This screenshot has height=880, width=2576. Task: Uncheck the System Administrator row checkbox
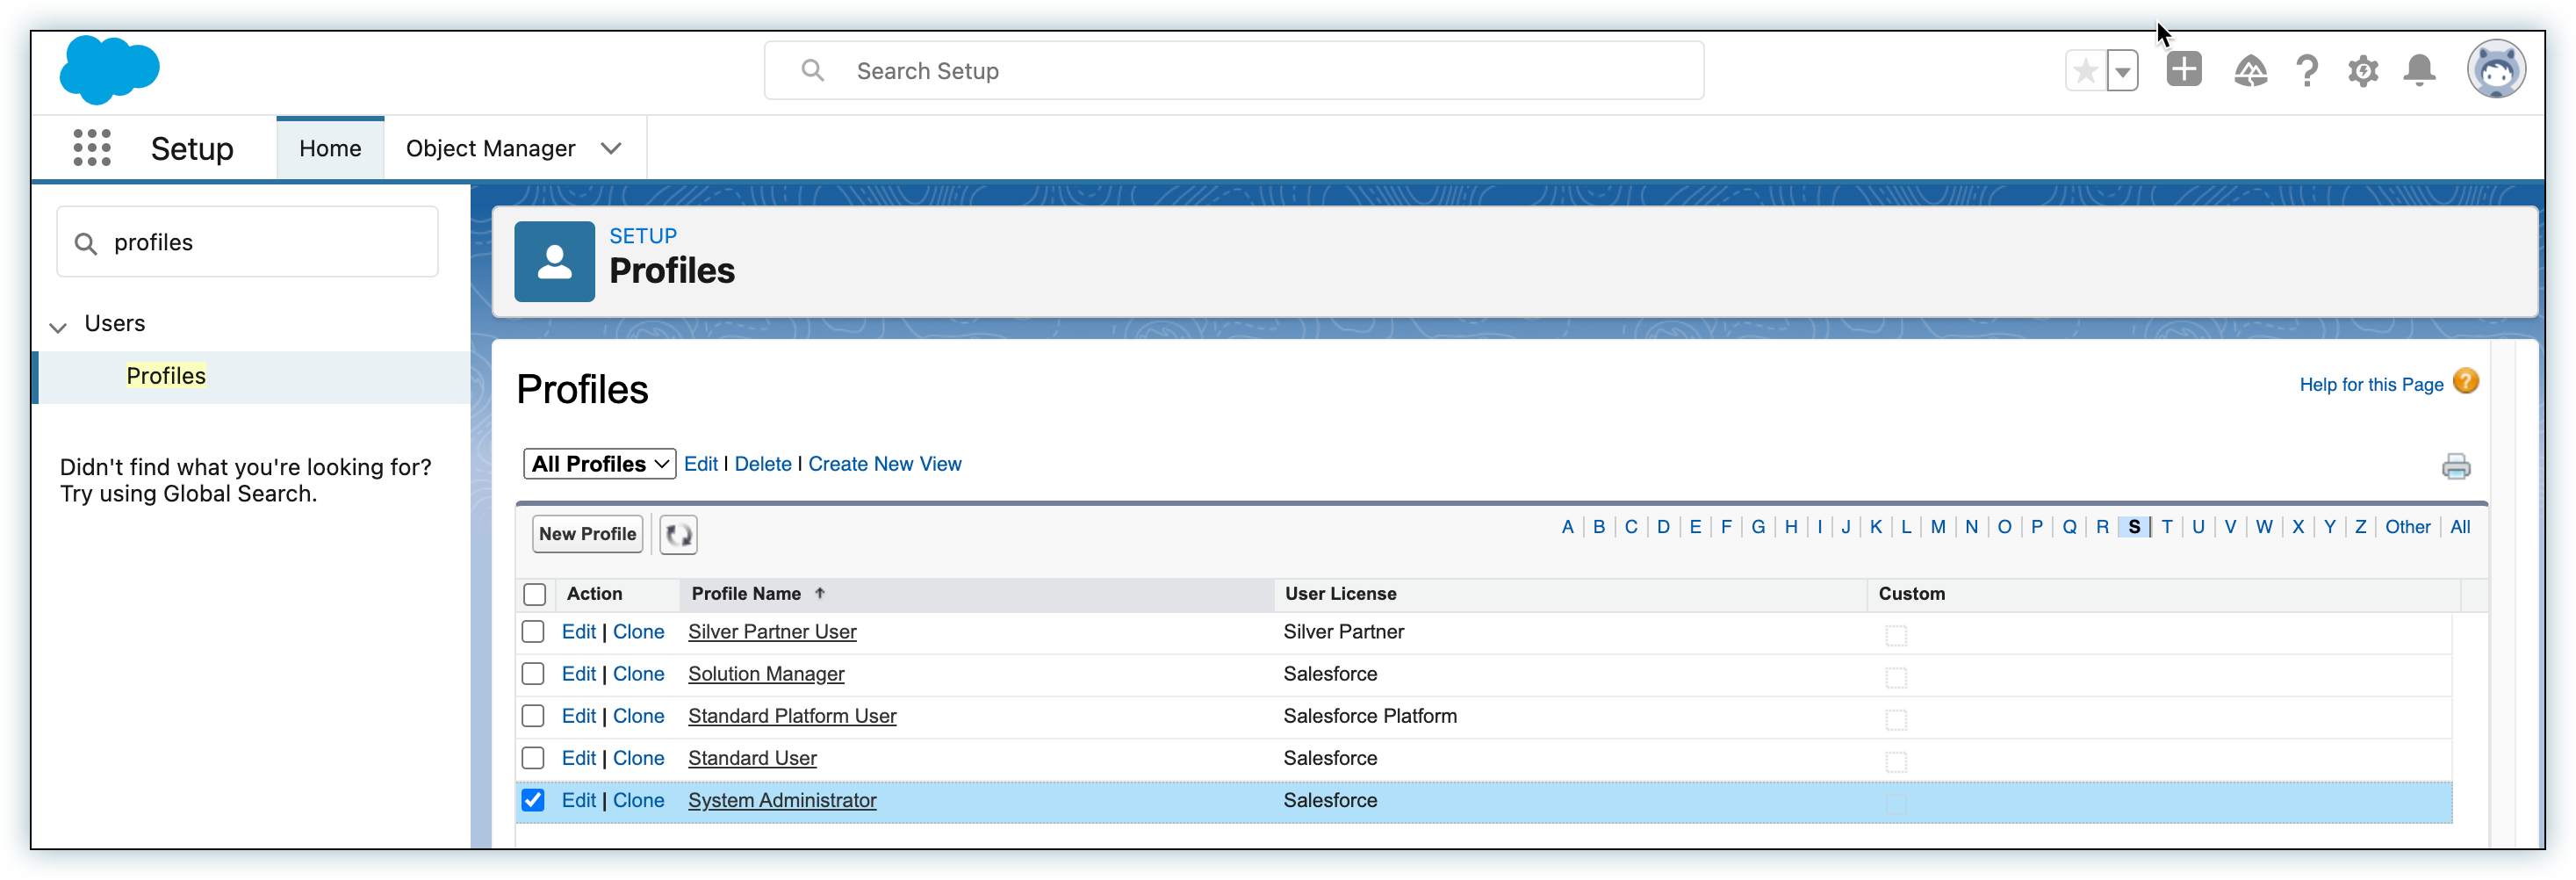pos(533,800)
